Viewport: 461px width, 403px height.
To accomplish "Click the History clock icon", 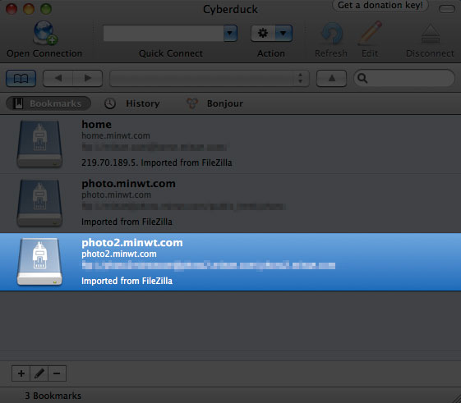I will pyautogui.click(x=110, y=103).
